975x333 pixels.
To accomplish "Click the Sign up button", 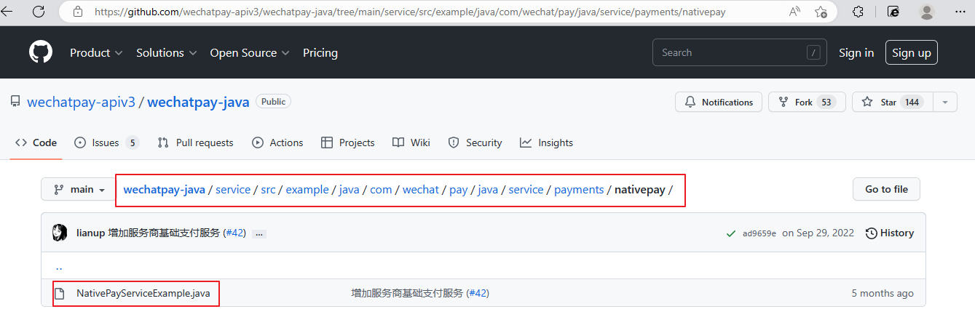I will [x=912, y=52].
